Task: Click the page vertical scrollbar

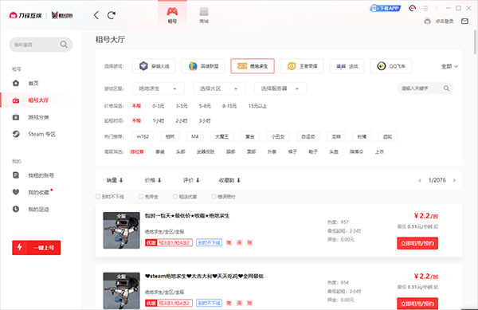Action: tap(476, 43)
